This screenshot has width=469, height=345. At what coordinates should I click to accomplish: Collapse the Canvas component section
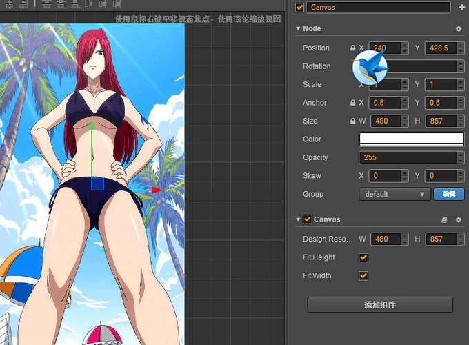tap(298, 219)
